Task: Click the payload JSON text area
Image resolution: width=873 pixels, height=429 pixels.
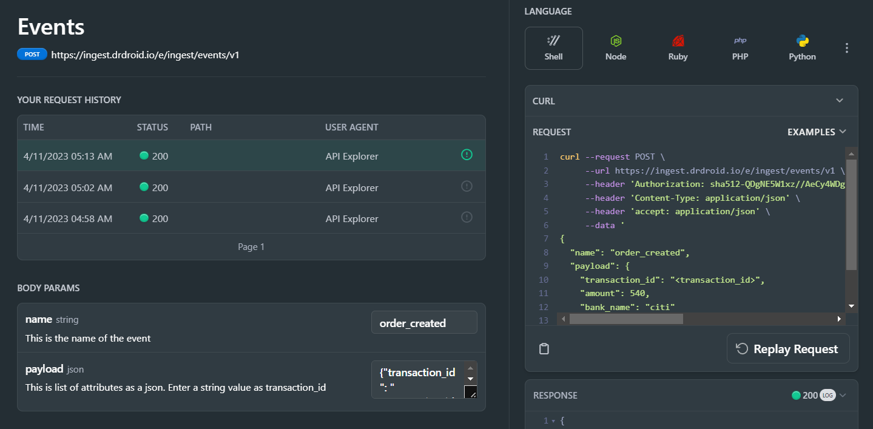Action: coord(418,379)
